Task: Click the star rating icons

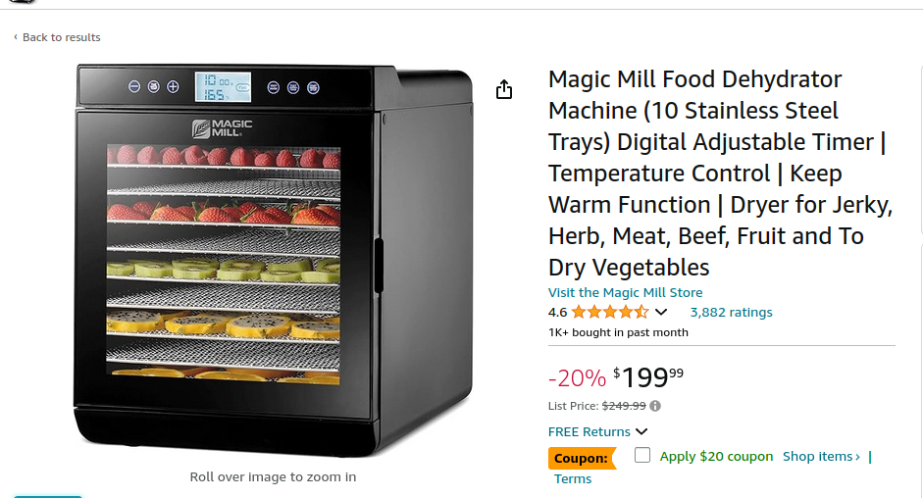Action: point(609,313)
